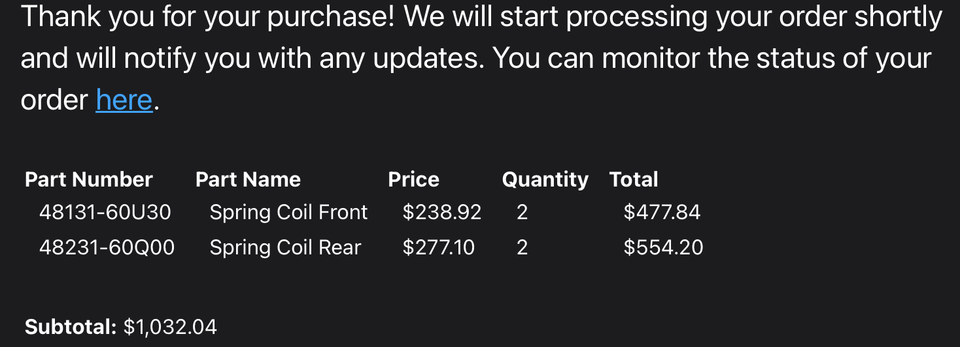
Task: Click the Quantity column header
Action: pyautogui.click(x=545, y=179)
